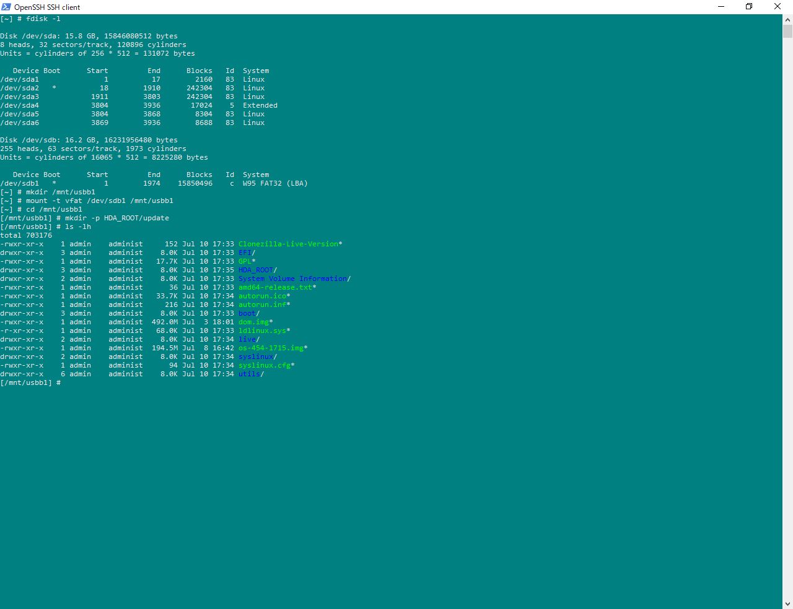This screenshot has width=793, height=609.
Task: Click the window title text OpenSSH SSH client
Action: (47, 7)
